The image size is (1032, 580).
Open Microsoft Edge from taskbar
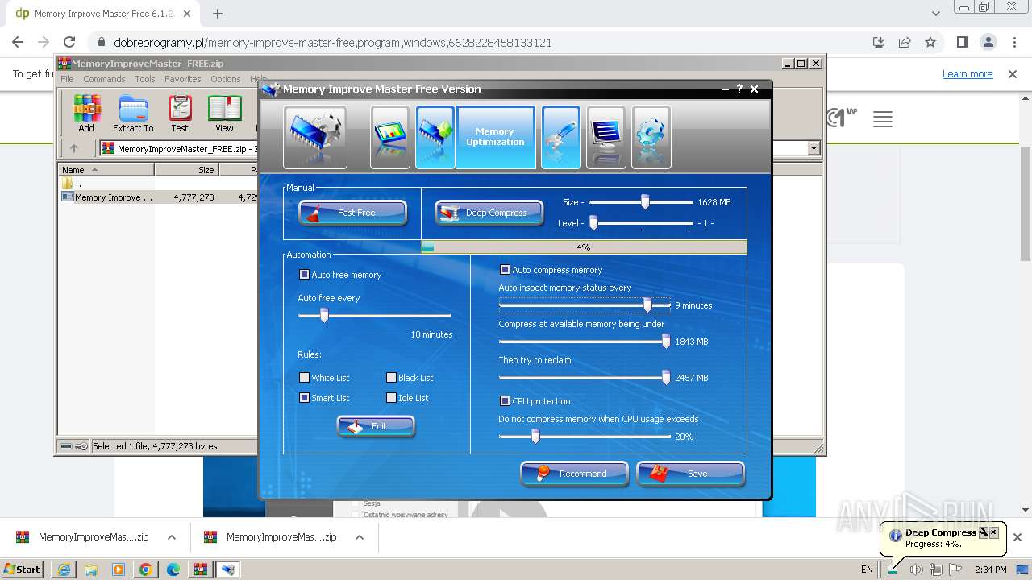tap(173, 570)
